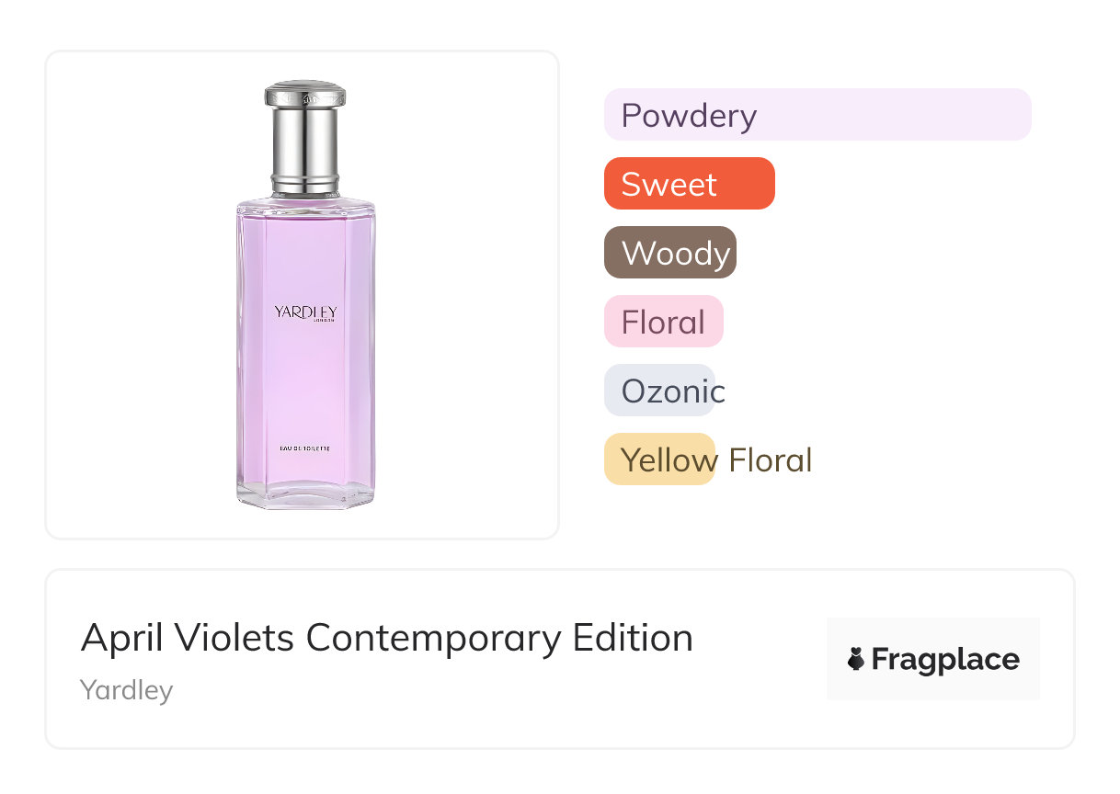Click the word "Contemporary" in the perfume title
Screen dimensions: 1120x794
click(433, 638)
